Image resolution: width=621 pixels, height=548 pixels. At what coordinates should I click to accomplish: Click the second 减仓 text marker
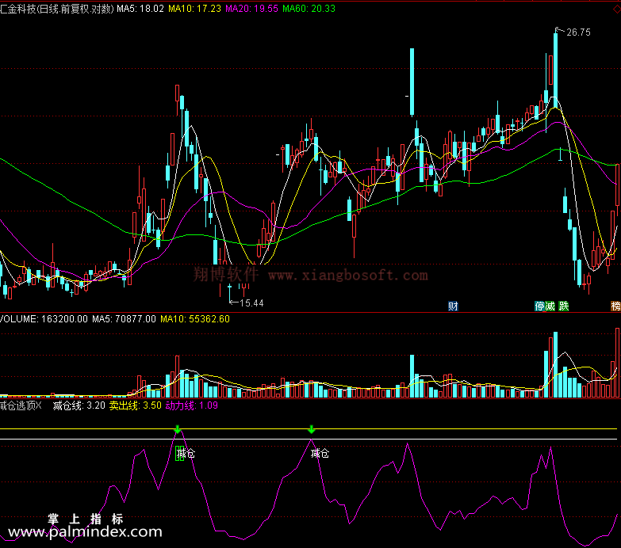pyautogui.click(x=320, y=453)
